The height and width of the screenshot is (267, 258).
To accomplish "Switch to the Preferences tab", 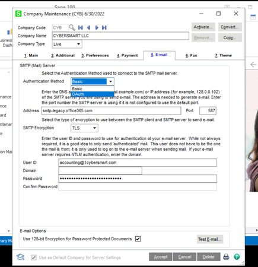I will click(95, 55).
